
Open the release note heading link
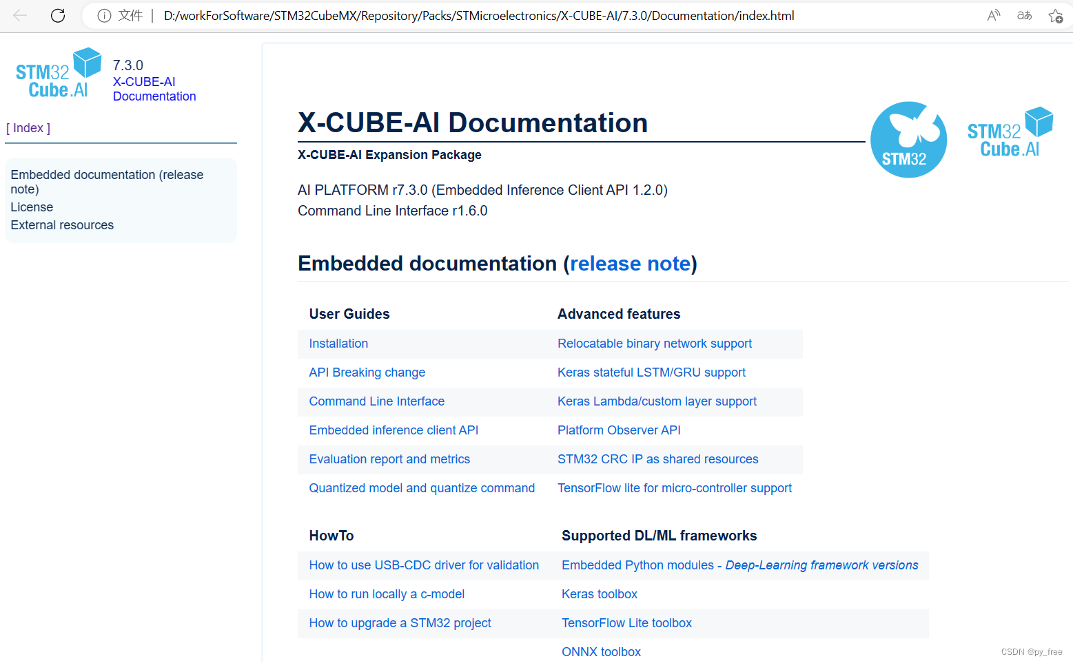click(x=630, y=264)
